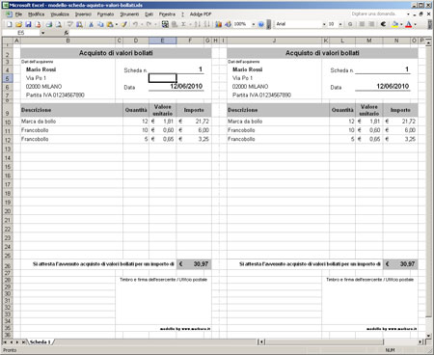Save the workbook using the floppy disk icon
Screen dimensions: 434x355
point(28,24)
